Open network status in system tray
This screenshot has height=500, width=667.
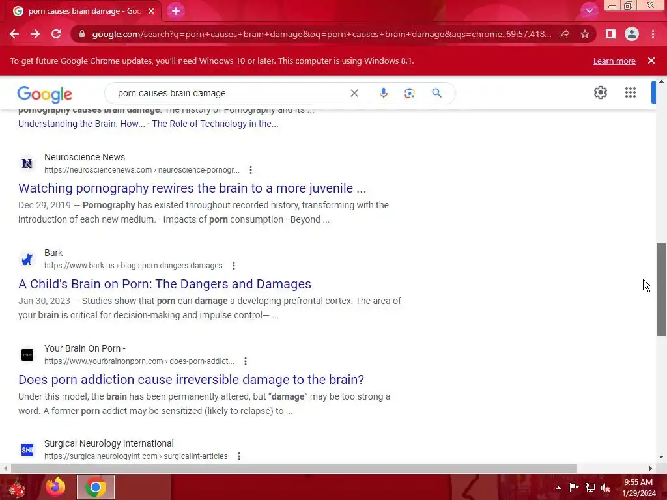[x=590, y=487]
